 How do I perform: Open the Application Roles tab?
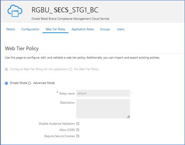(x=83, y=29)
